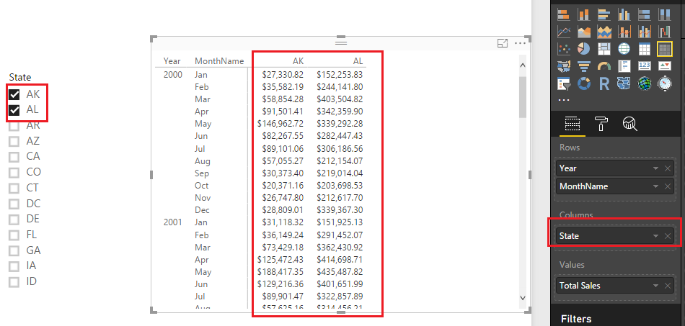Check the ID state checkbox
This screenshot has width=685, height=326.
point(14,282)
